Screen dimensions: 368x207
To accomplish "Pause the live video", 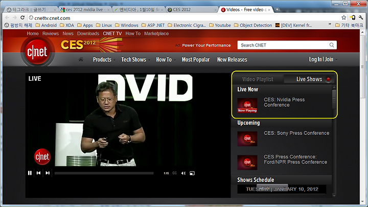I will [x=30, y=173].
